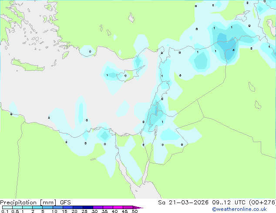Screen dimensions: 276x213
Task: Click the above-50 legend arrow tip
Action: click(x=138, y=207)
